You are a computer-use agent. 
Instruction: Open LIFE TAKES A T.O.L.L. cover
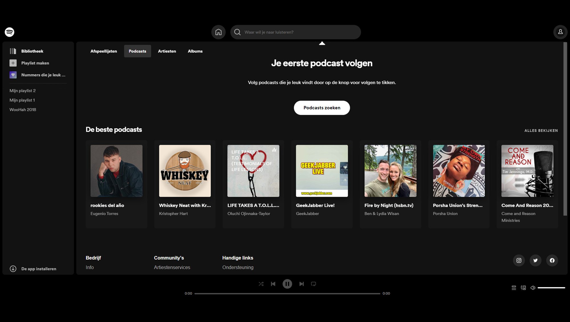pyautogui.click(x=253, y=171)
